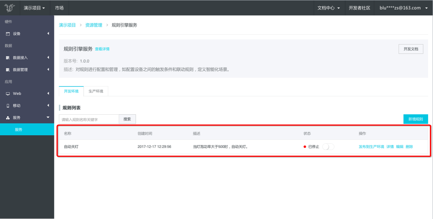This screenshot has width=433, height=219.
Task: Click 详情 link for 自动关灯 rule
Action: [390, 147]
